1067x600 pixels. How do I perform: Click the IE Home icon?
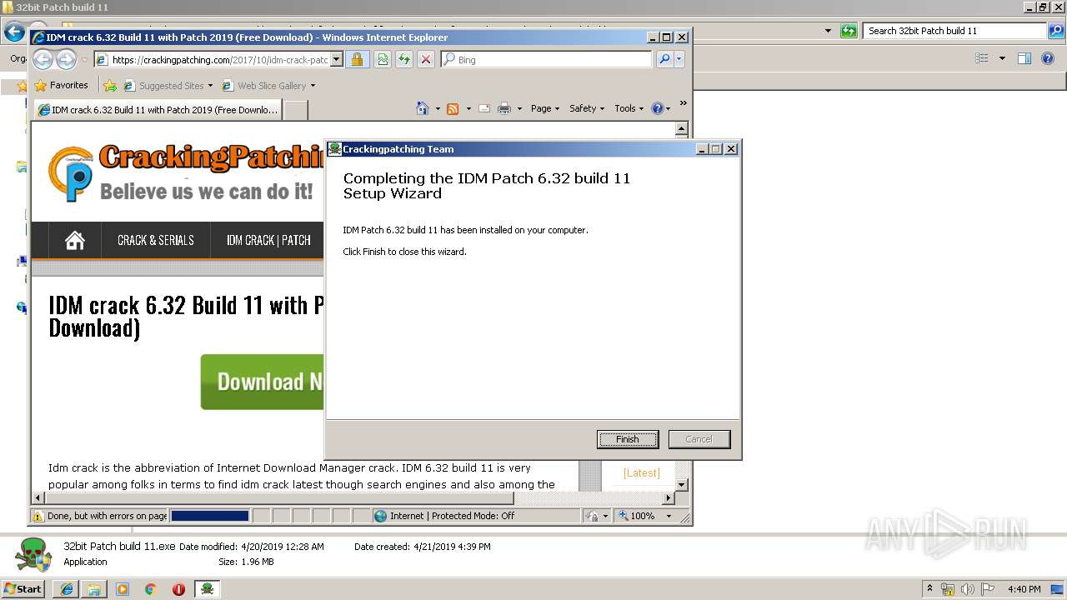click(423, 108)
